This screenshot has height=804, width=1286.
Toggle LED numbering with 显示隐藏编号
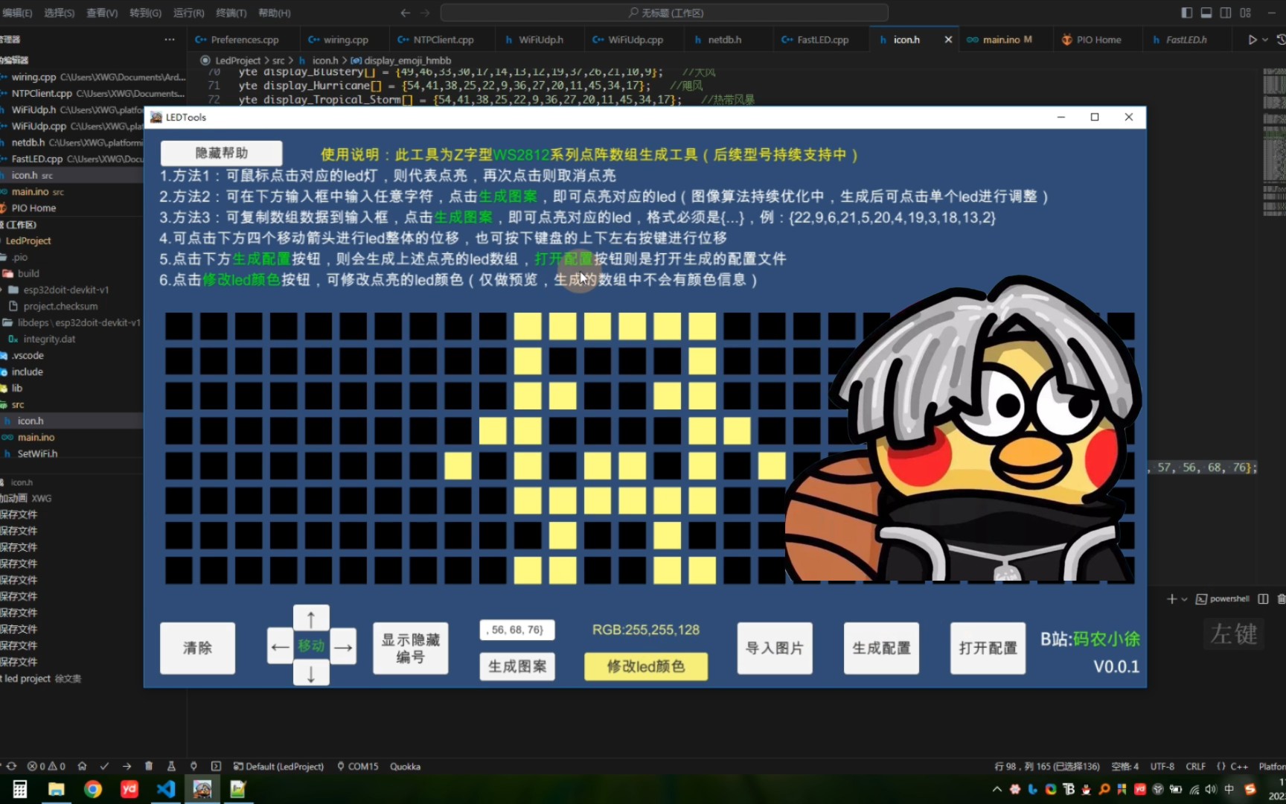tap(410, 648)
